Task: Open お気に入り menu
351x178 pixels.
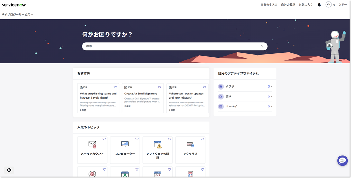Action: tap(306, 5)
